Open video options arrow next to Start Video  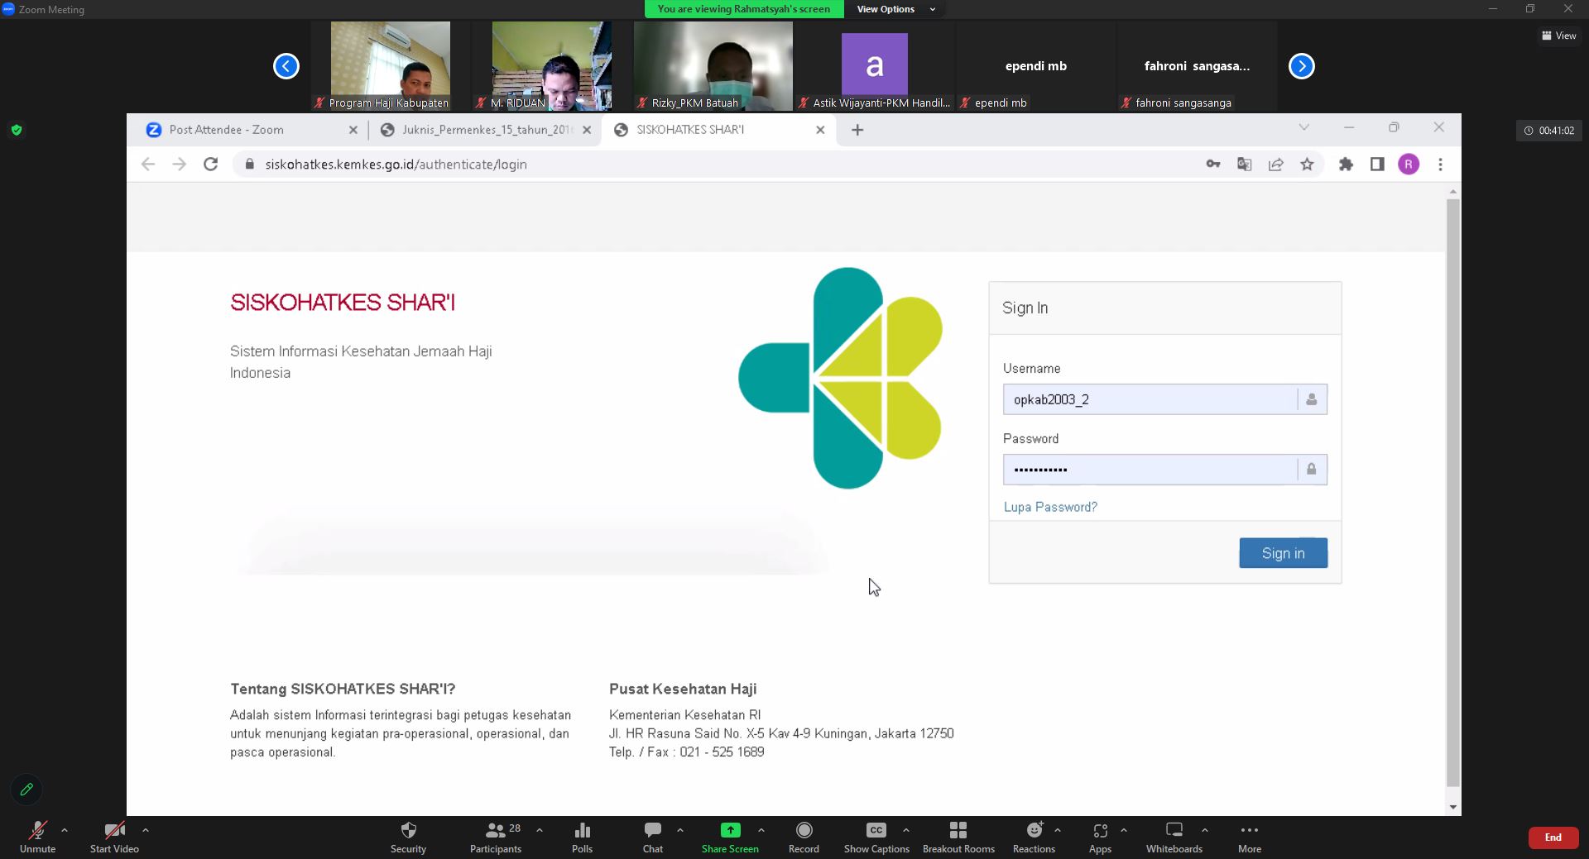[x=146, y=830]
